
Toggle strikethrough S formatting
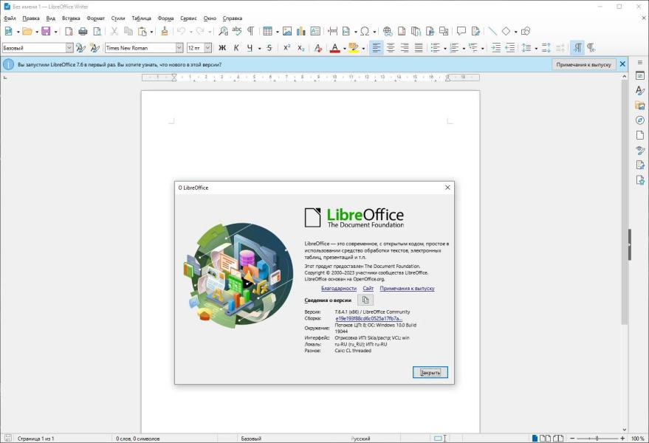pos(269,48)
